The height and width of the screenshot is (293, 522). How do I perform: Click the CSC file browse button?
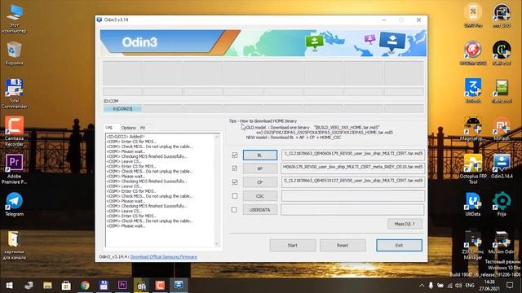point(260,196)
